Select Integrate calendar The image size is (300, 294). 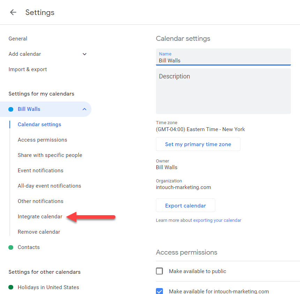[x=40, y=217]
